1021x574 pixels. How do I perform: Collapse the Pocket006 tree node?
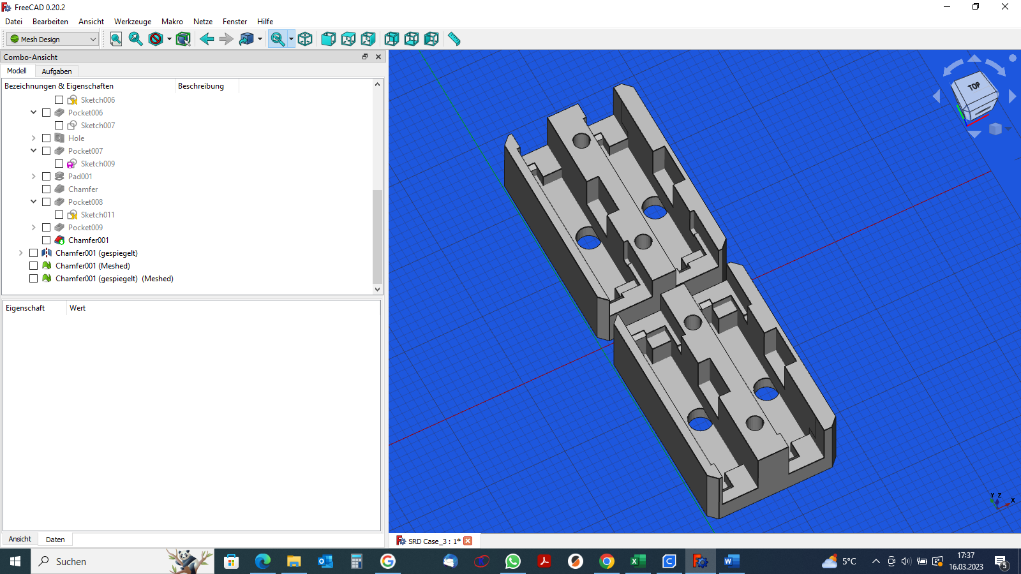[x=34, y=112]
